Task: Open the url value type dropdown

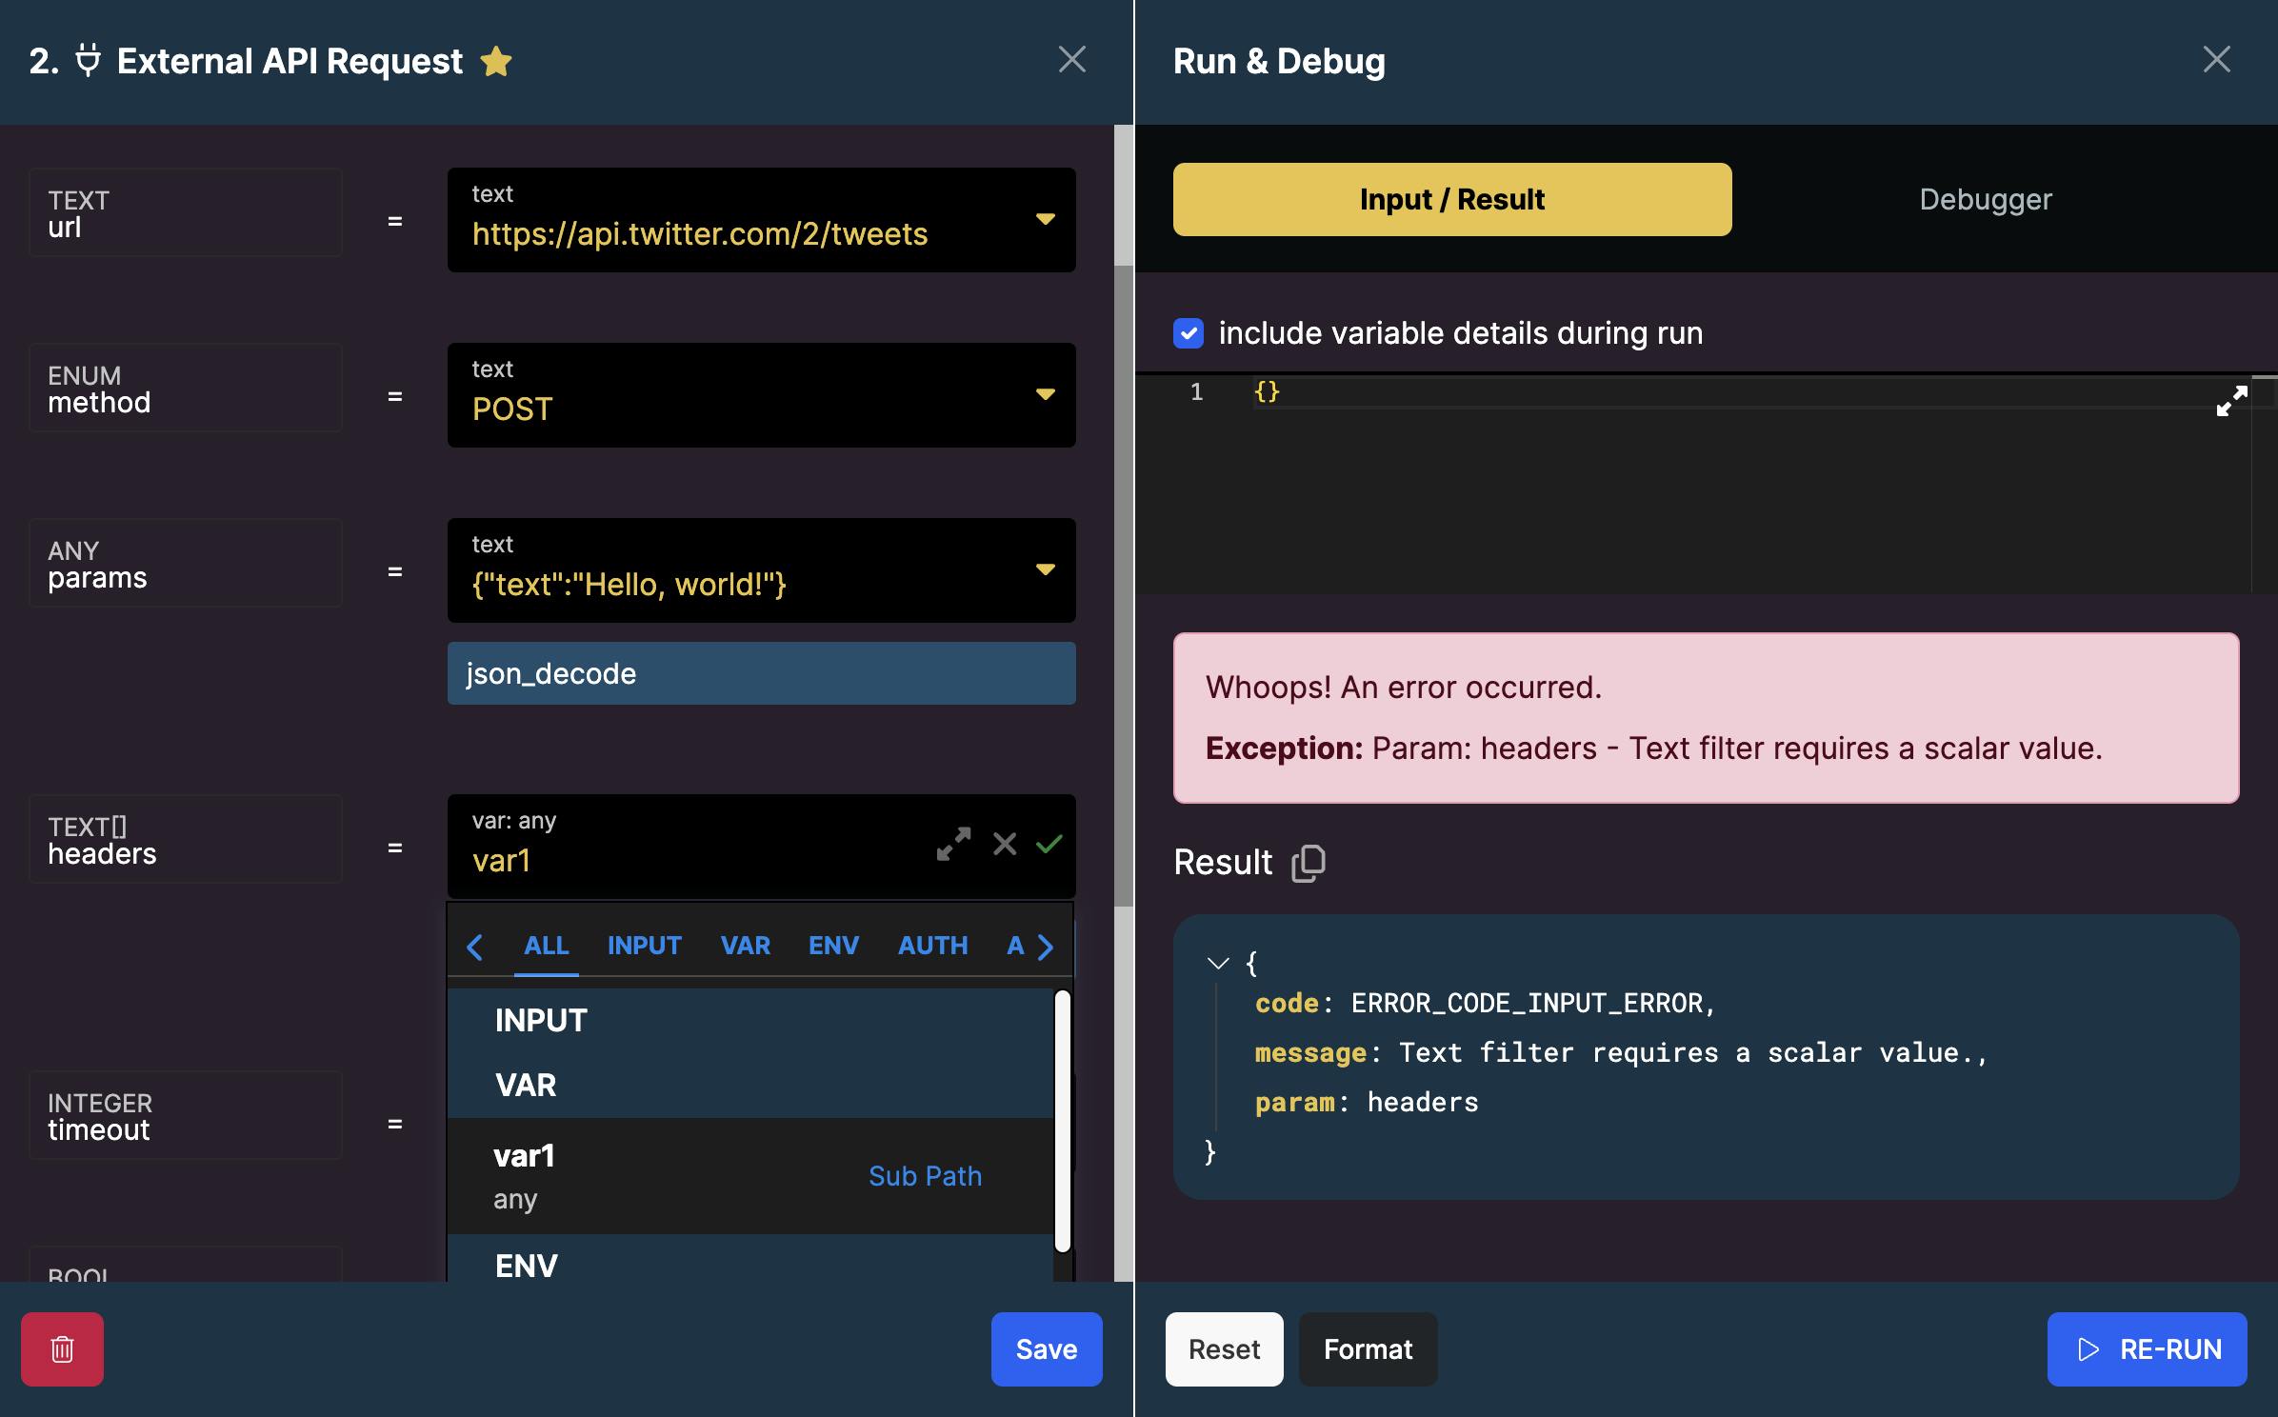Action: pyautogui.click(x=1045, y=220)
